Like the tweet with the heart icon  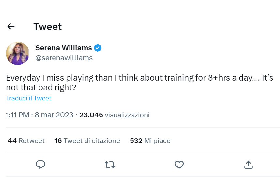click(x=179, y=165)
